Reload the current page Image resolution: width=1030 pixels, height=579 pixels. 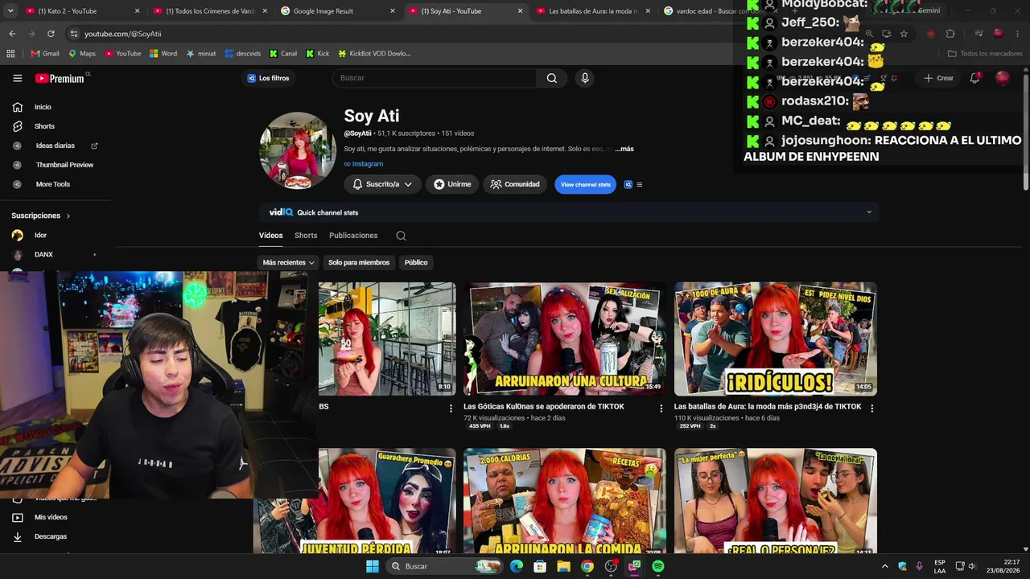51,34
